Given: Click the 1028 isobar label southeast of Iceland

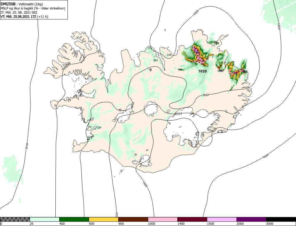Looking at the screenshot, I should 265,156.
